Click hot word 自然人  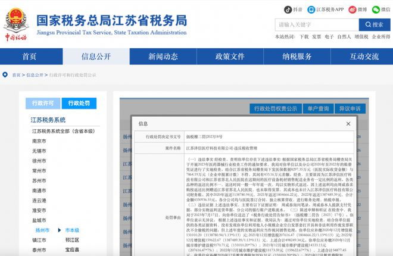(x=344, y=37)
